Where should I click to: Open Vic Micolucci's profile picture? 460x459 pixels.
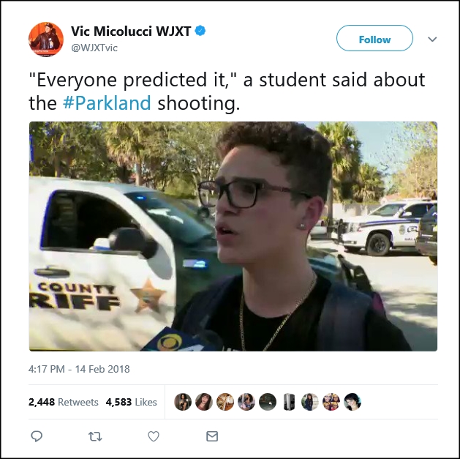tap(46, 39)
